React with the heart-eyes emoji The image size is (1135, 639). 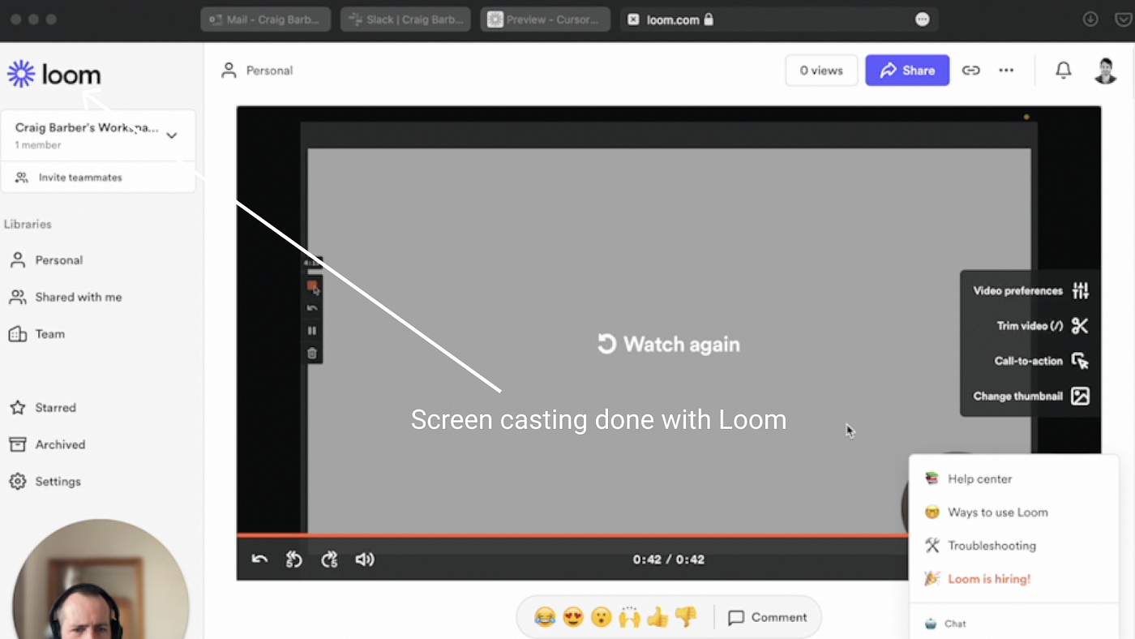click(x=573, y=618)
